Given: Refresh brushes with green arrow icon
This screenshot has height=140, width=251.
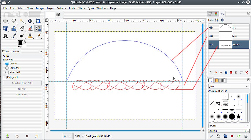Looking at the screenshot, I should pyautogui.click(x=239, y=136).
